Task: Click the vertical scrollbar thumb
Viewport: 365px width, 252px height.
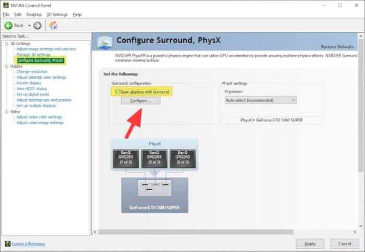Action: (361, 105)
